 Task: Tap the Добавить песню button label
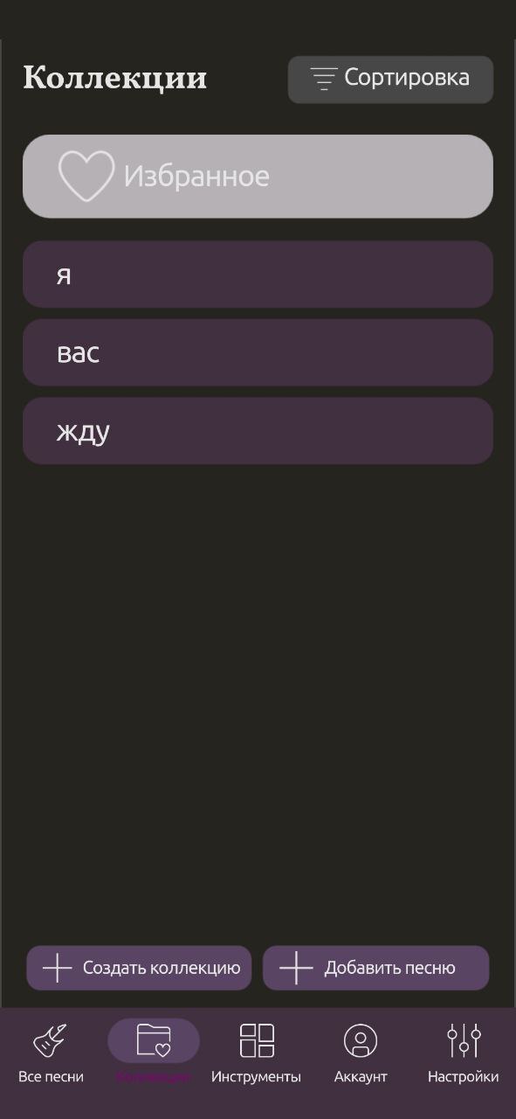[x=390, y=968]
